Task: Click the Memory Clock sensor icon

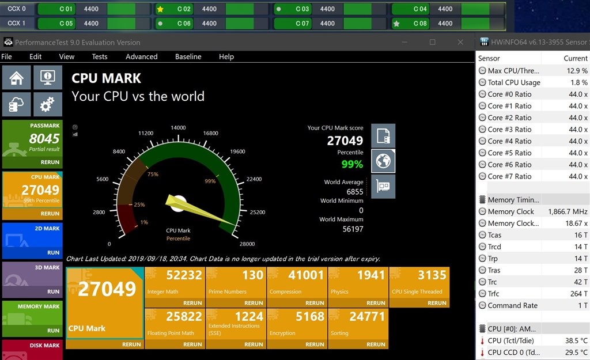Action: click(x=482, y=211)
